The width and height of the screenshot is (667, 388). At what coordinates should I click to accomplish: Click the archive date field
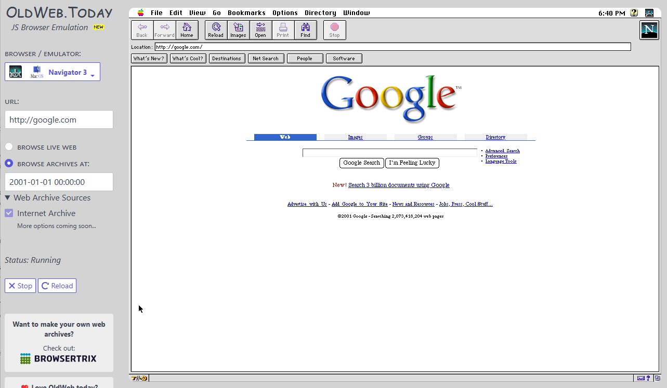[x=59, y=182]
